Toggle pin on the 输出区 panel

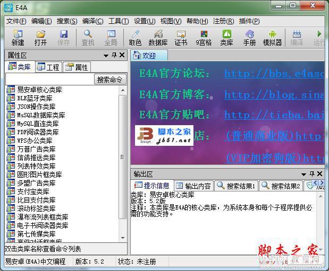pyautogui.click(x=312, y=173)
